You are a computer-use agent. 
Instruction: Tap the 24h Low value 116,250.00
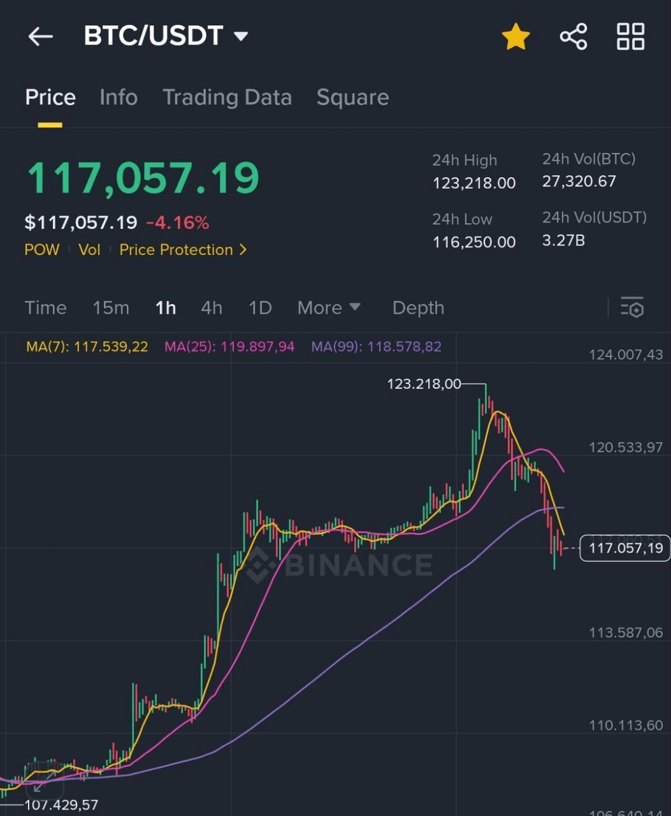point(474,242)
